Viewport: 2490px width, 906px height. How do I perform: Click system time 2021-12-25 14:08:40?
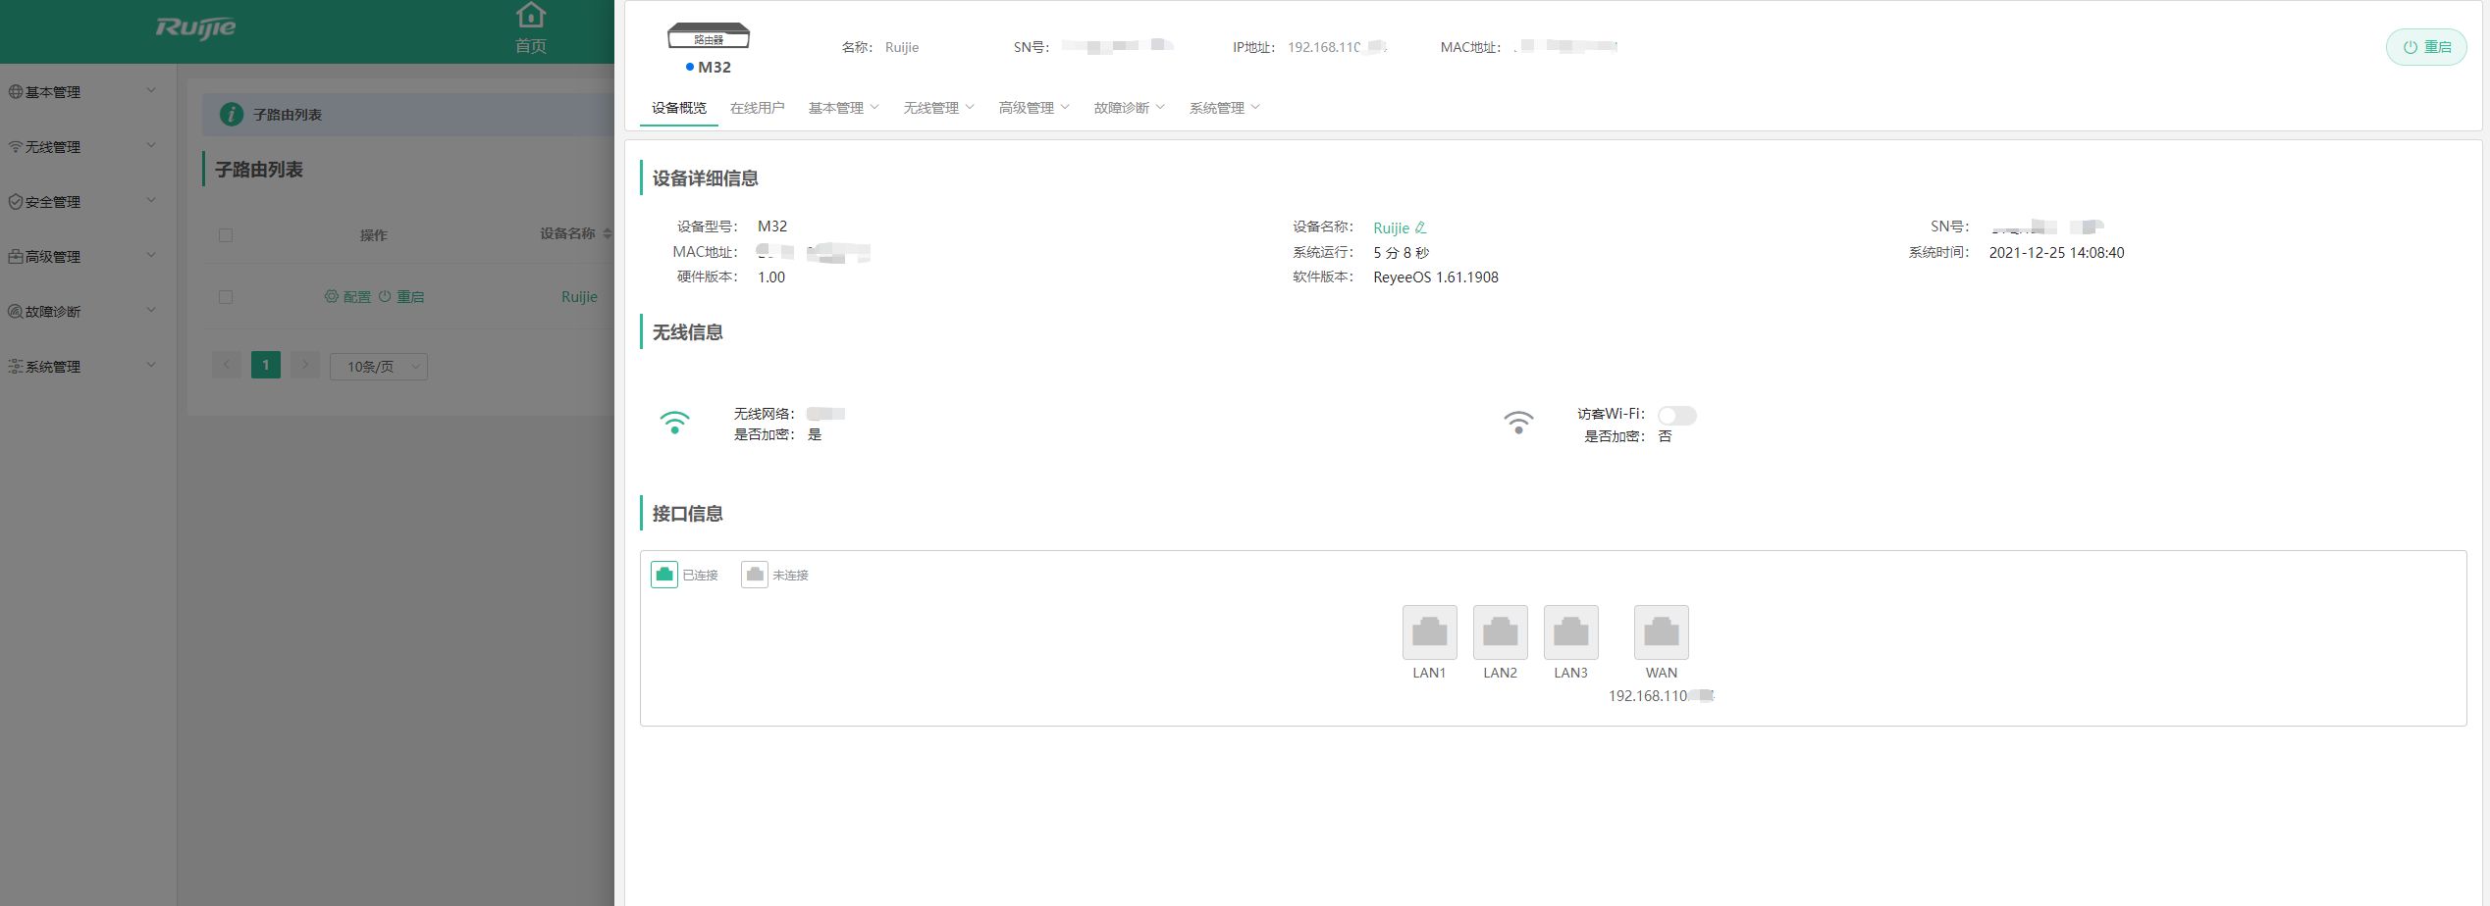point(2056,253)
